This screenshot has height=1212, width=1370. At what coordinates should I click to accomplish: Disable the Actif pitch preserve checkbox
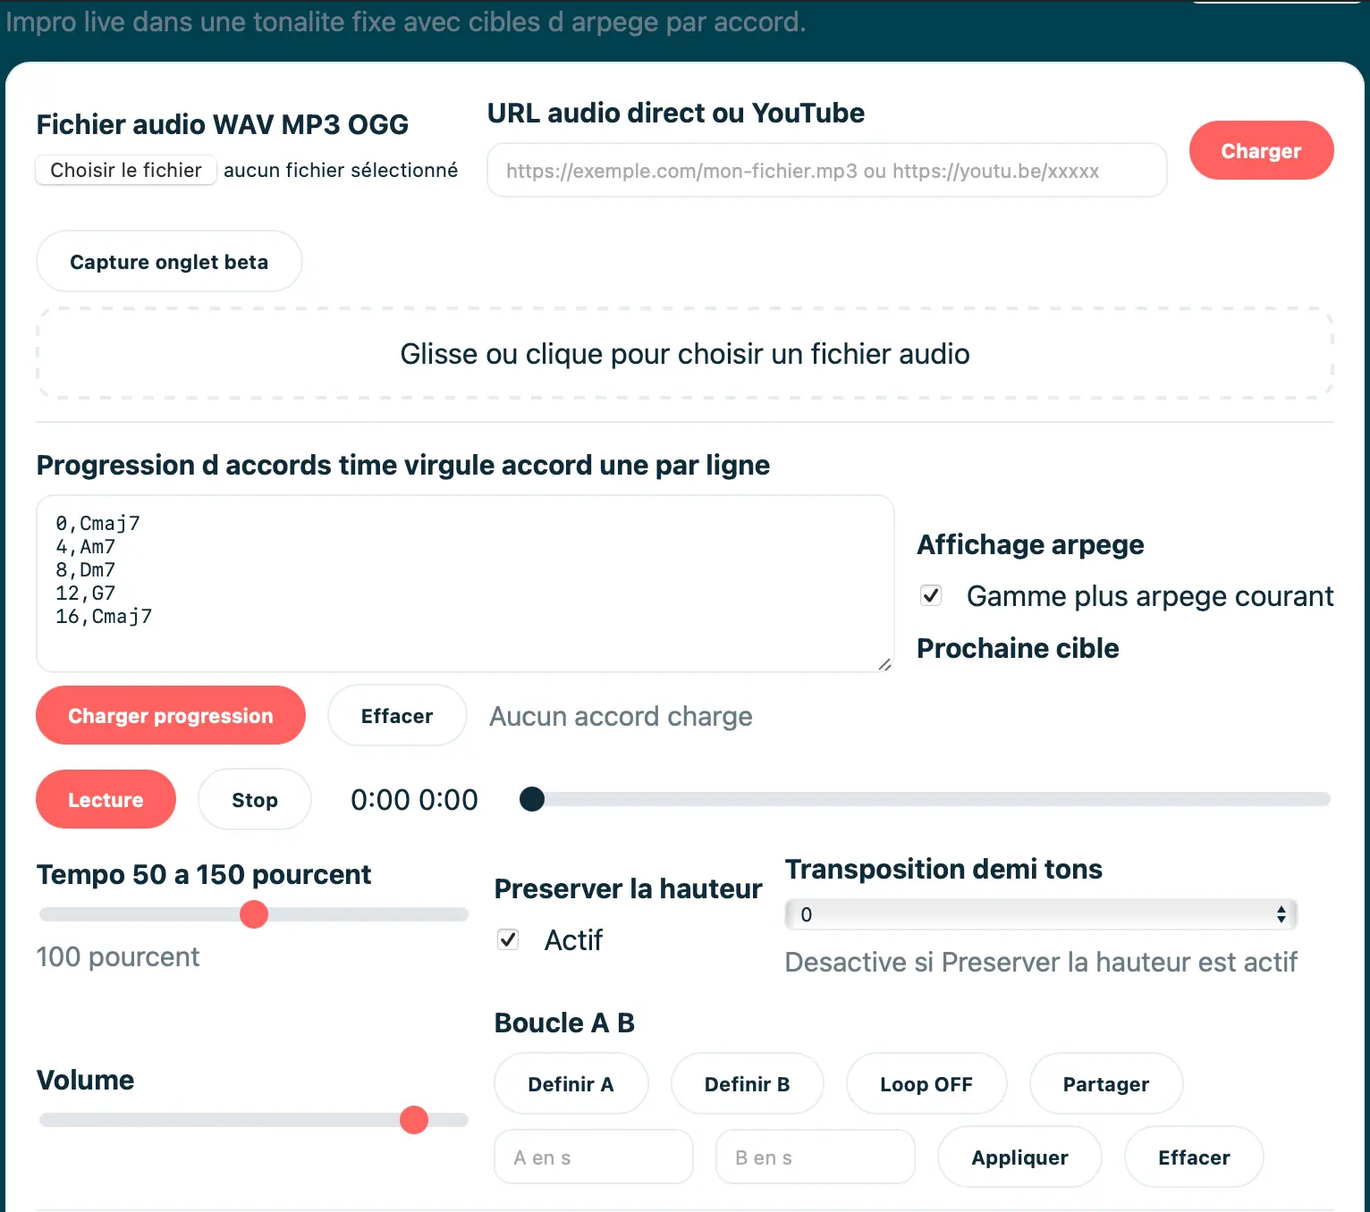pos(508,939)
